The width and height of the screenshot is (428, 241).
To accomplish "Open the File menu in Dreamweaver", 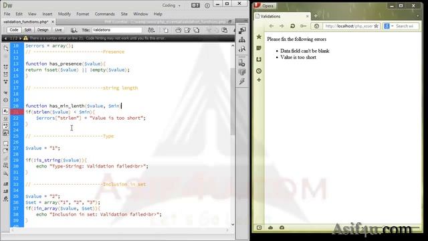I will (7, 14).
